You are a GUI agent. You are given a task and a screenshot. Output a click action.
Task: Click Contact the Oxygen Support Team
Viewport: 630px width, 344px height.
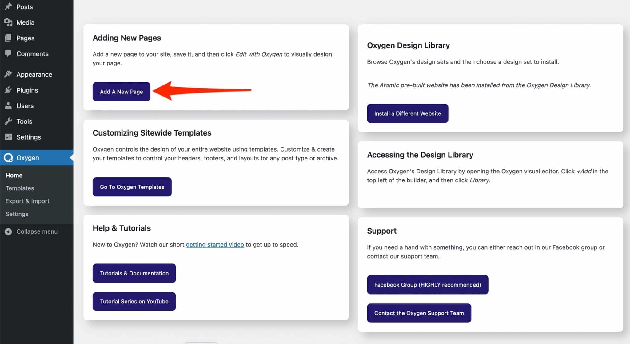coord(419,313)
